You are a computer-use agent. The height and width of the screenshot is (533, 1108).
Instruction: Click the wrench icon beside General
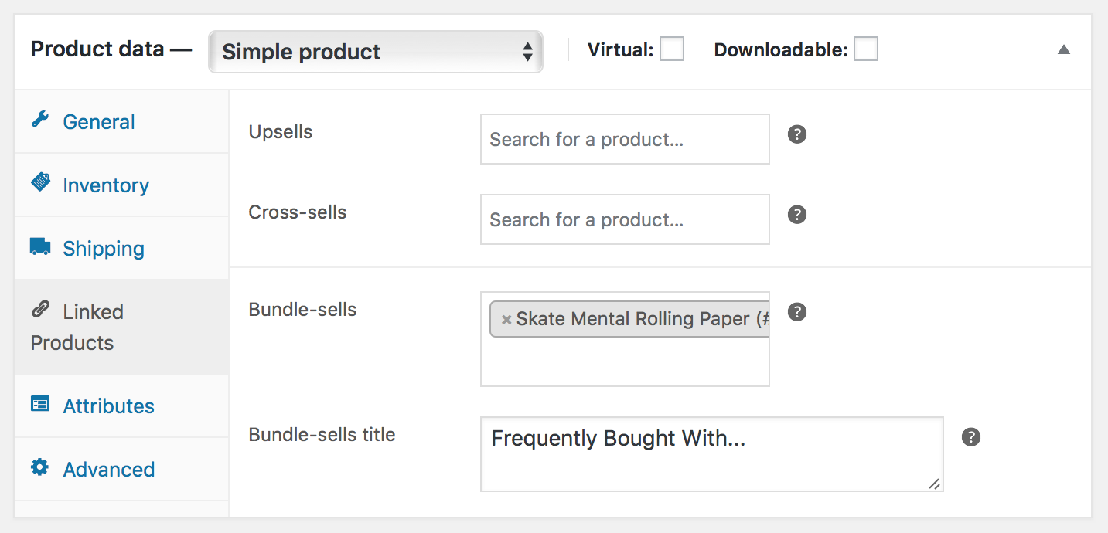pos(40,120)
